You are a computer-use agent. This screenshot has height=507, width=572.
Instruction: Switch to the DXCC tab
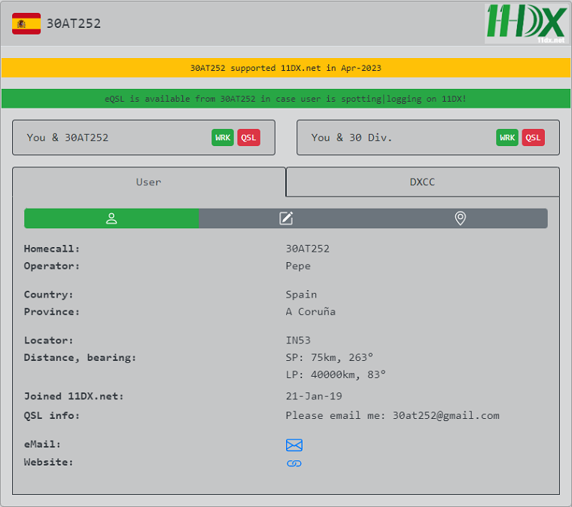tap(422, 182)
